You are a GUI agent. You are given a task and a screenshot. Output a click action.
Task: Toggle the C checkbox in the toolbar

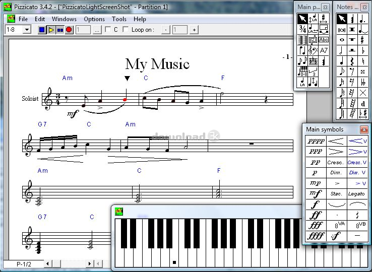click(108, 30)
